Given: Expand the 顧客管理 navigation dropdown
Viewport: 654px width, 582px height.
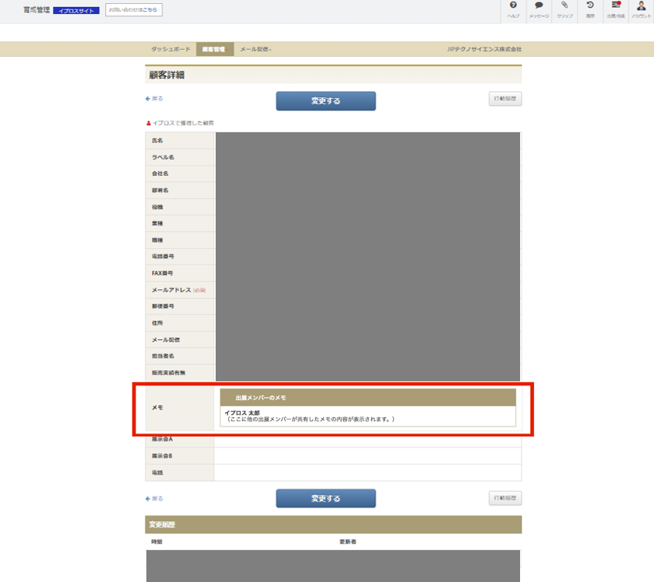Looking at the screenshot, I should click(x=213, y=49).
